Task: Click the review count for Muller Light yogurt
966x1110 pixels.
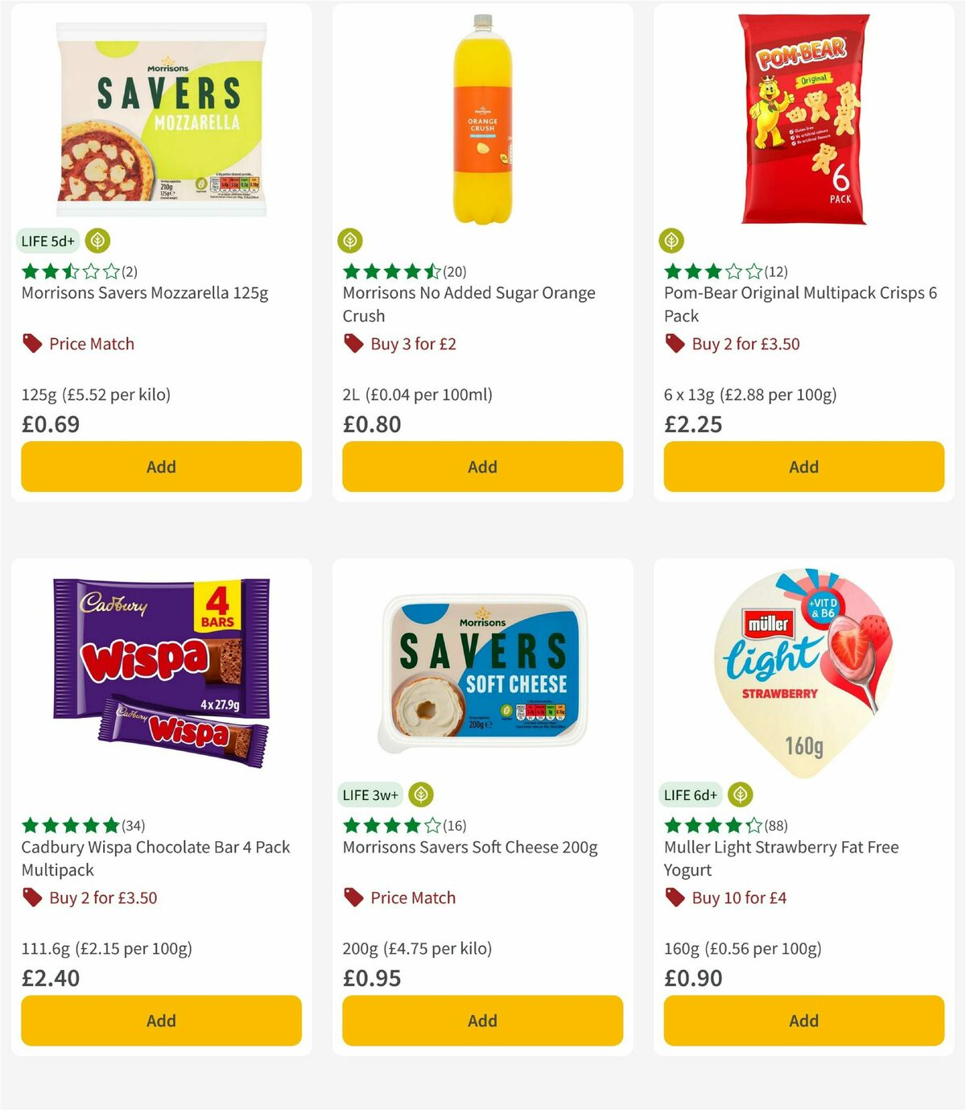Action: [x=777, y=824]
